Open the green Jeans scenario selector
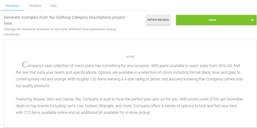 (x=212, y=20)
